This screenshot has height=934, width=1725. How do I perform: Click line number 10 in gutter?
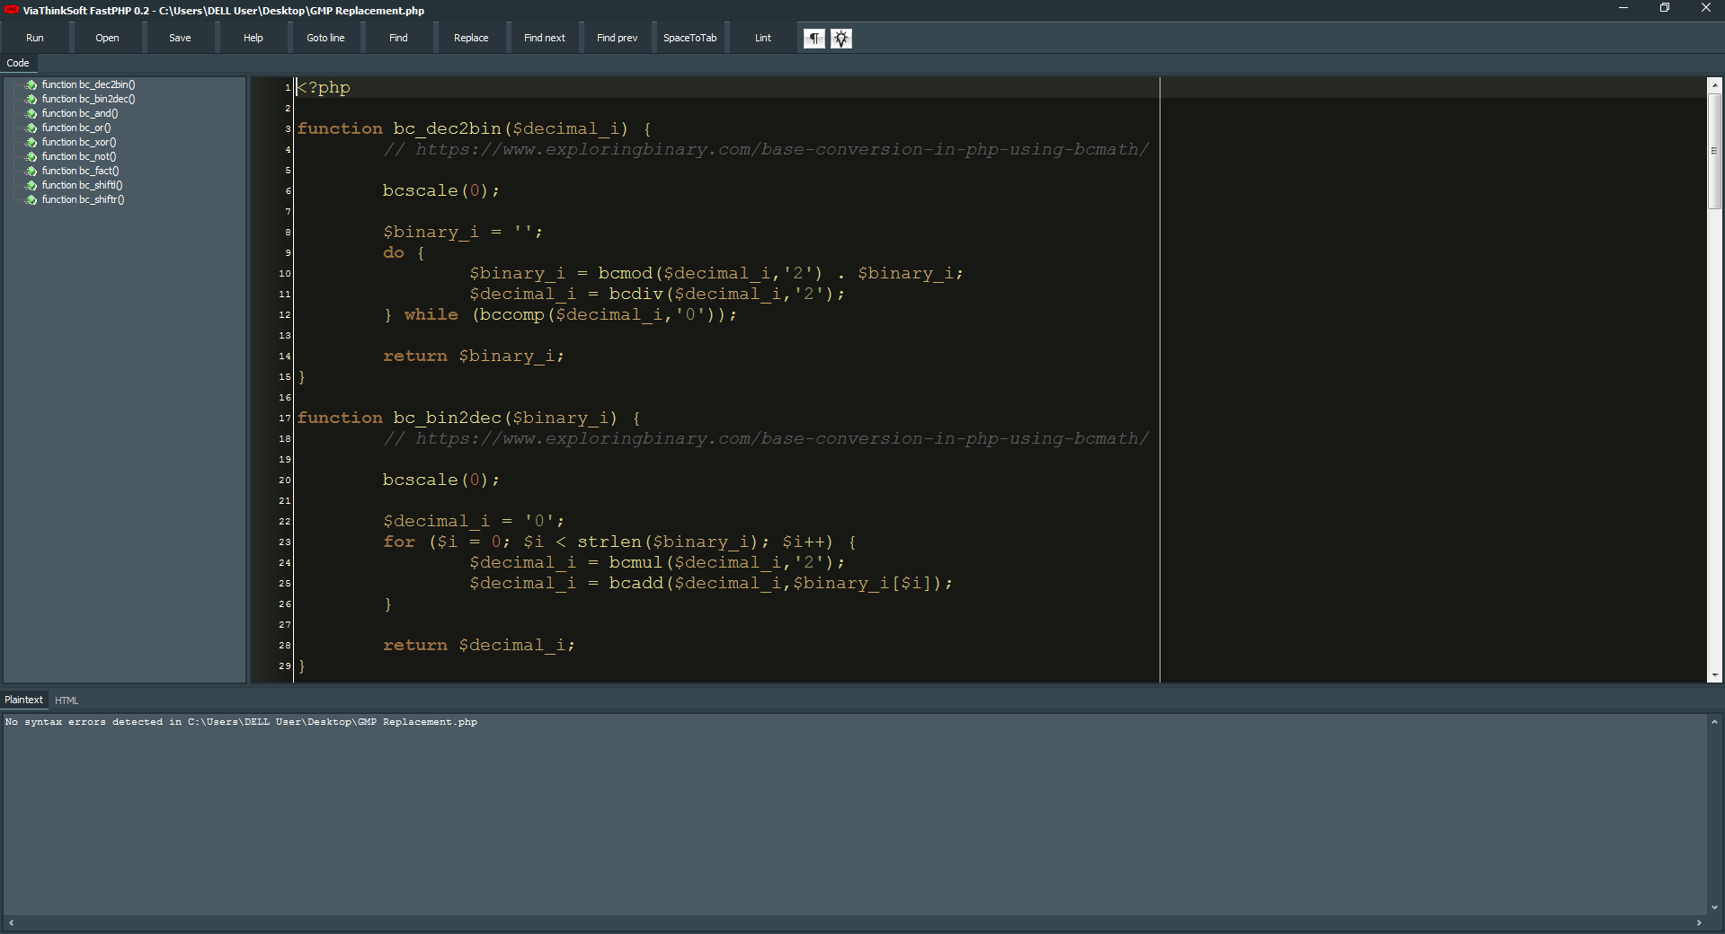coord(284,273)
